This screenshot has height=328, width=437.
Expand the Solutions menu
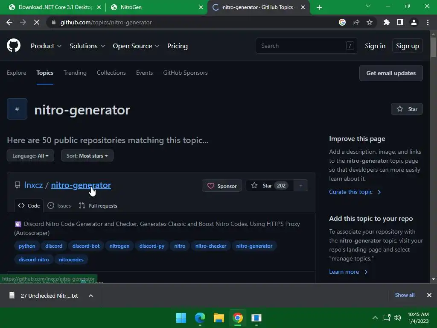pyautogui.click(x=87, y=46)
